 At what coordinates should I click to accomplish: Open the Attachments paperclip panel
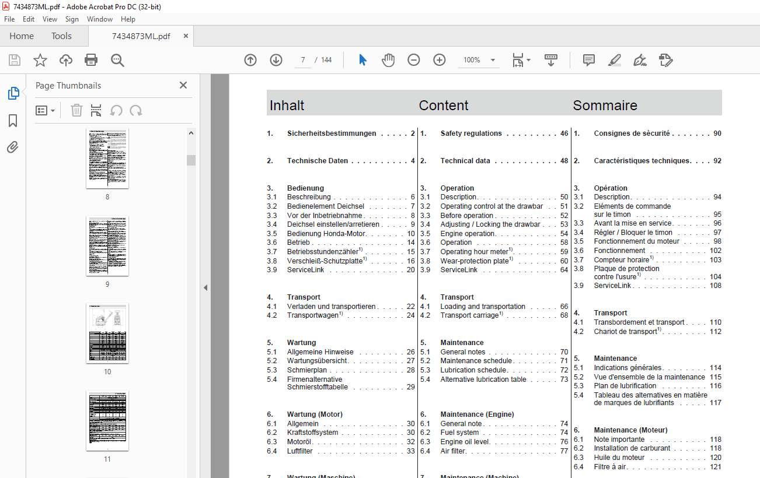click(13, 147)
